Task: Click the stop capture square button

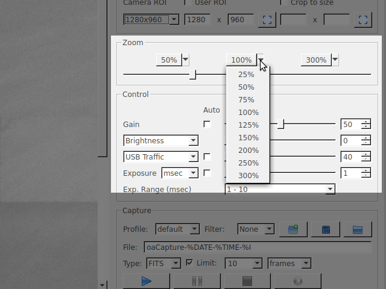Action: (x=247, y=281)
